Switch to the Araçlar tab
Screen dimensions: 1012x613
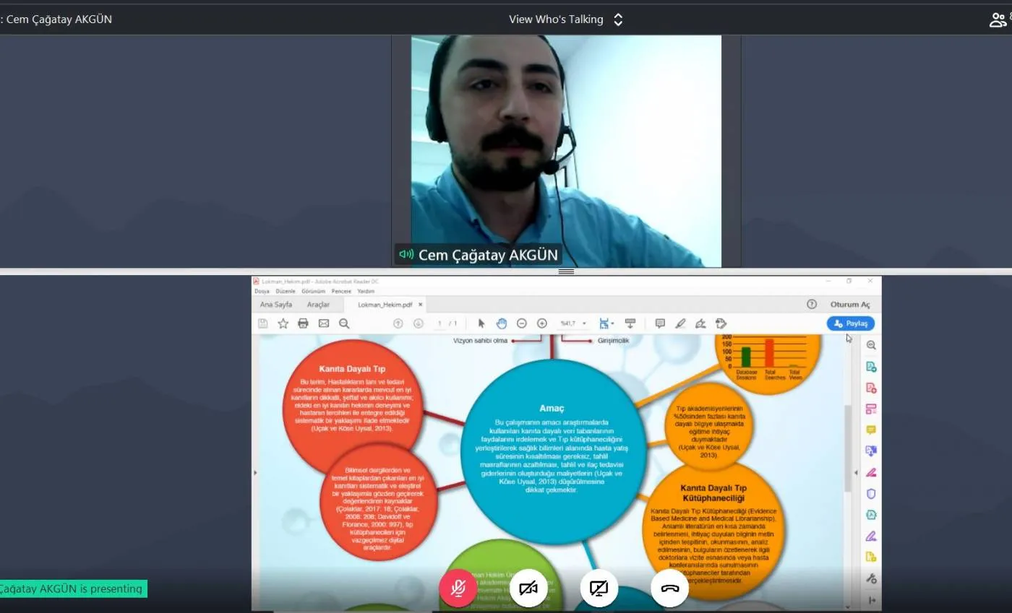click(318, 305)
